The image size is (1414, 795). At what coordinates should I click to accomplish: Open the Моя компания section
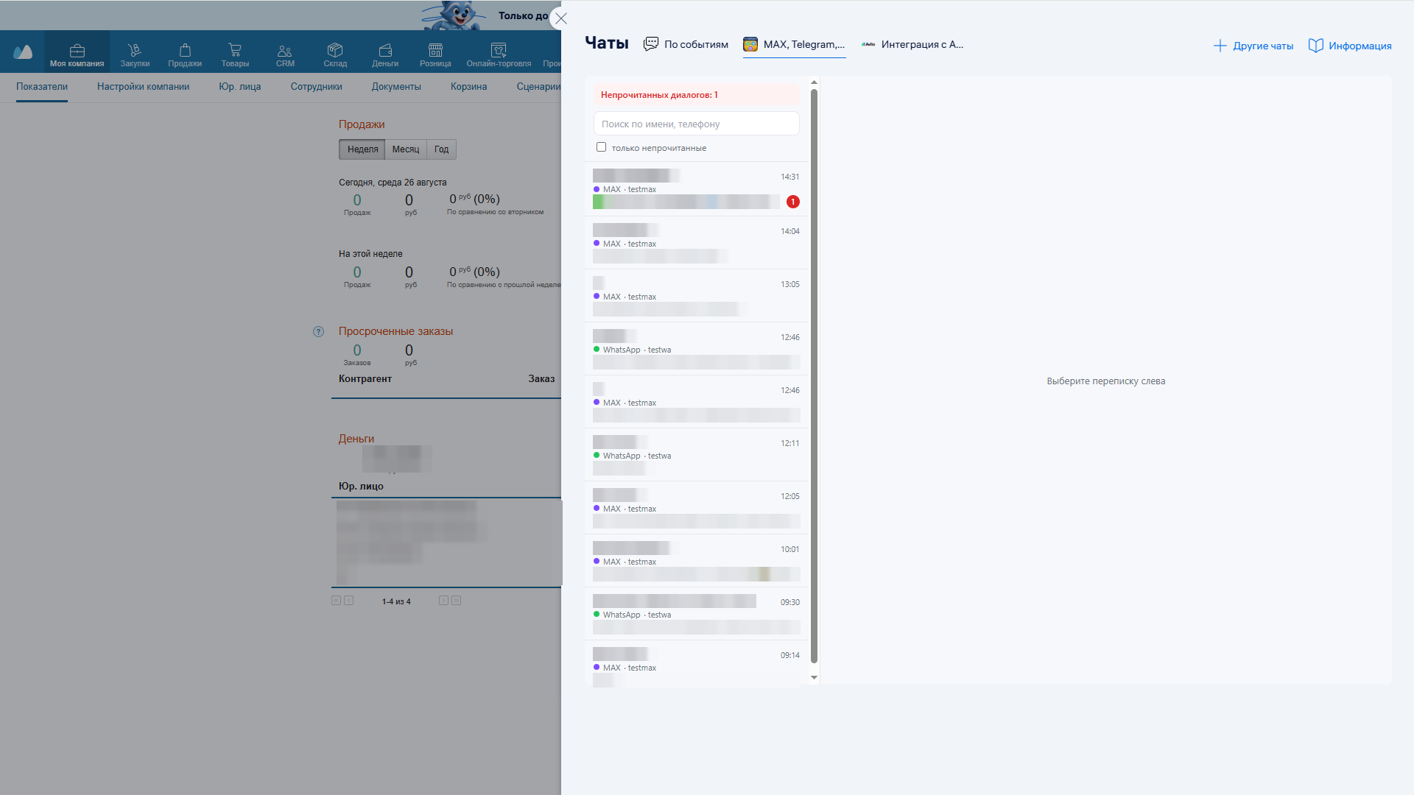click(x=77, y=52)
